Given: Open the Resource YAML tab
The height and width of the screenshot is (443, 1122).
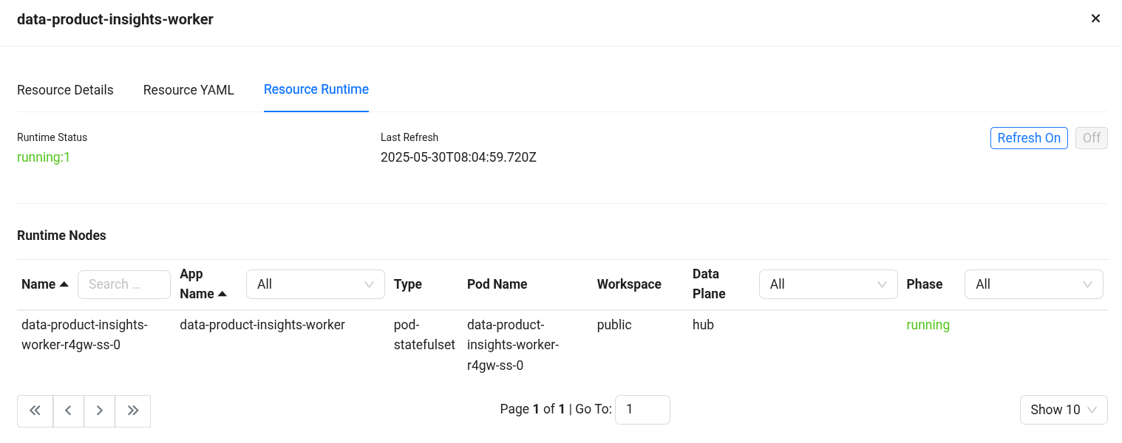Looking at the screenshot, I should coord(188,90).
